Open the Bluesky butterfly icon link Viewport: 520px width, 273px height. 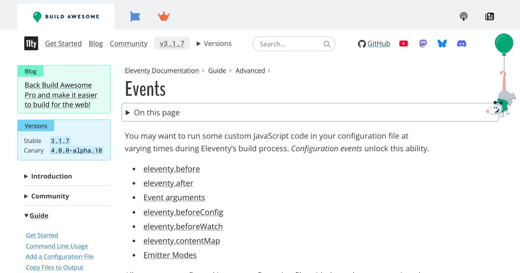(442, 43)
